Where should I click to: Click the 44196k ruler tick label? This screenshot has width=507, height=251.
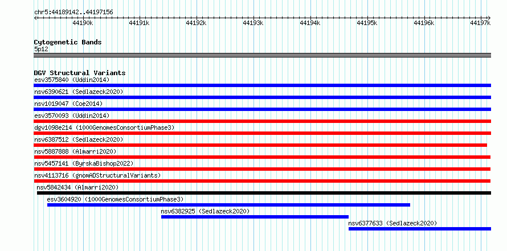tap(424, 23)
